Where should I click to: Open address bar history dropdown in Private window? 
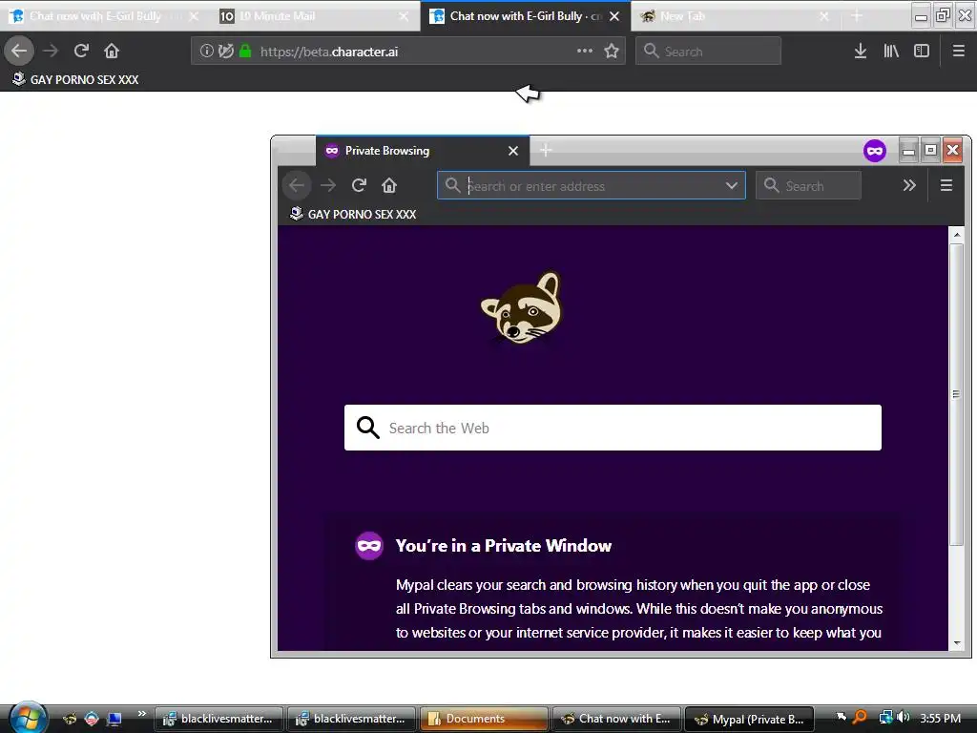pyautogui.click(x=732, y=185)
